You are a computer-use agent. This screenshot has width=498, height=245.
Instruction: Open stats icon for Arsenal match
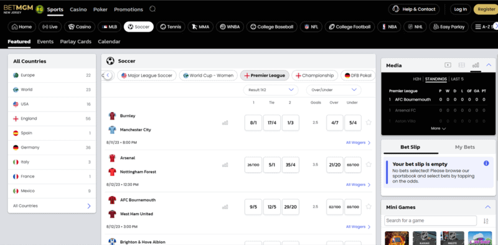point(225,165)
